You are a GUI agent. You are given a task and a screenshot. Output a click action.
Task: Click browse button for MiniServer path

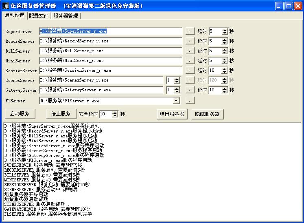click(x=190, y=60)
